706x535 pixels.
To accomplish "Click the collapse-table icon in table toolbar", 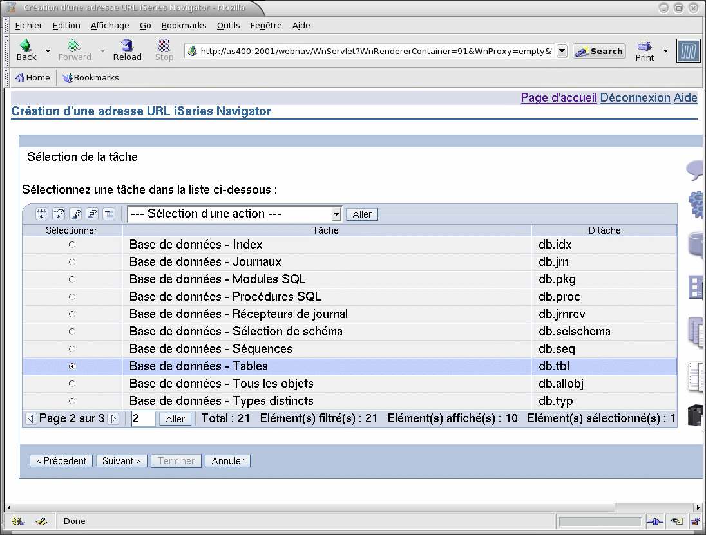I will pyautogui.click(x=109, y=214).
